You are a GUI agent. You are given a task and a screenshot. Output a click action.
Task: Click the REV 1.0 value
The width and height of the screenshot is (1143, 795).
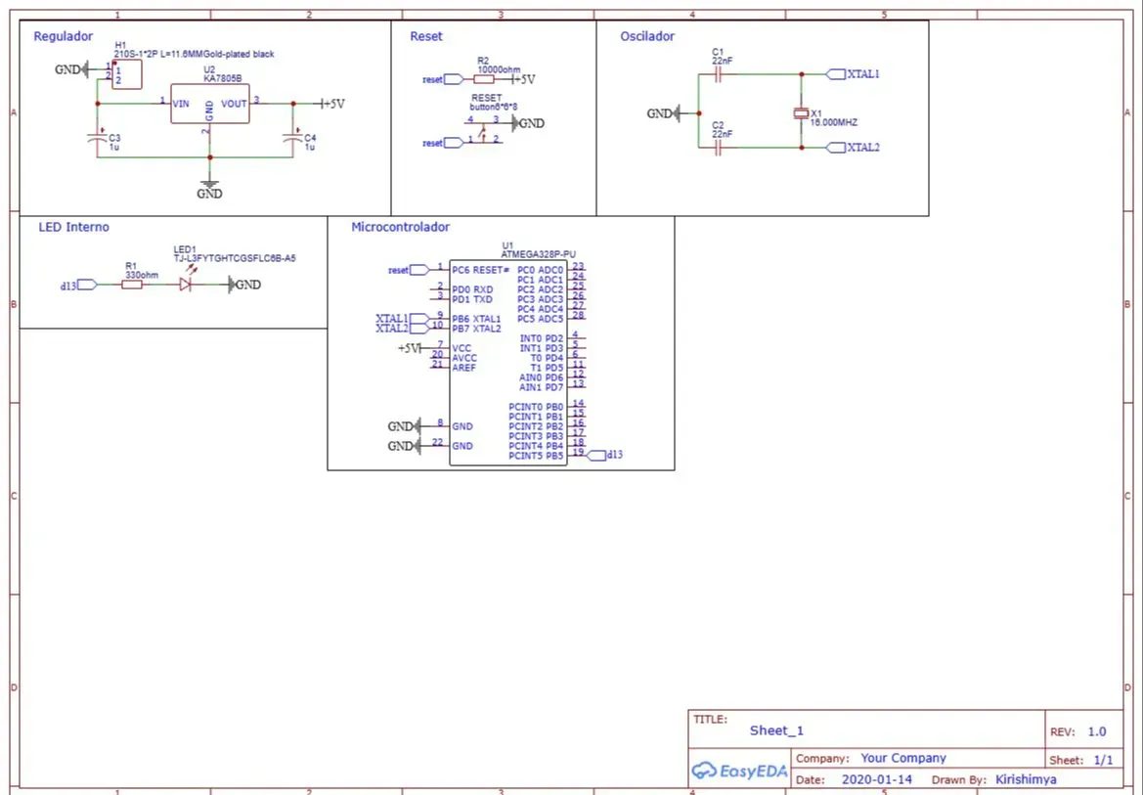[1097, 731]
